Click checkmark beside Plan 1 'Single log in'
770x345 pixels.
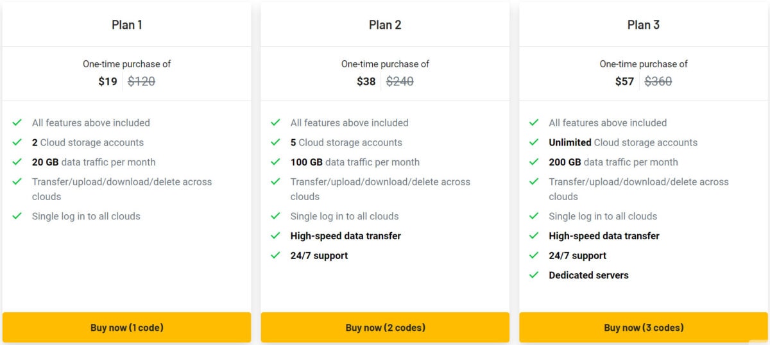17,216
